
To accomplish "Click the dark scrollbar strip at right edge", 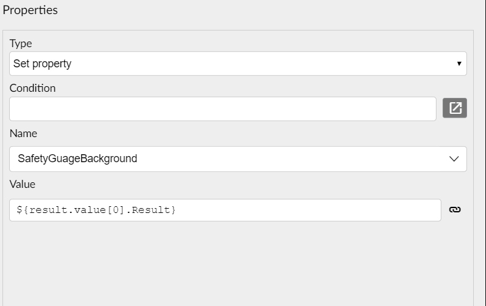I will (x=485, y=153).
